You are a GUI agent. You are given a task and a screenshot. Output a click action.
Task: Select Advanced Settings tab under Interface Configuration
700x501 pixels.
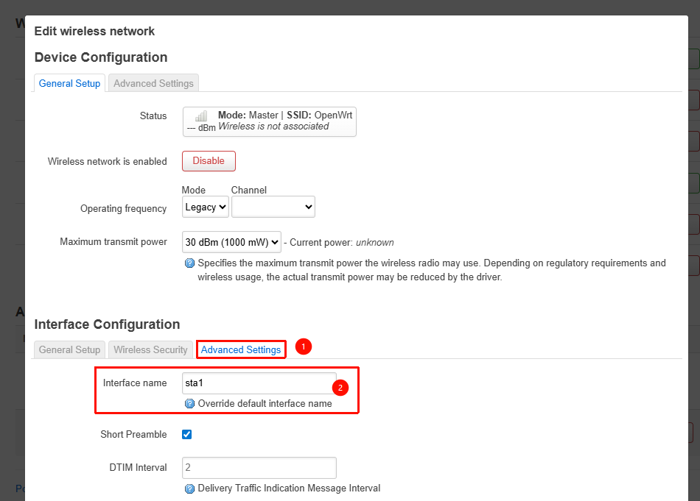tap(241, 349)
